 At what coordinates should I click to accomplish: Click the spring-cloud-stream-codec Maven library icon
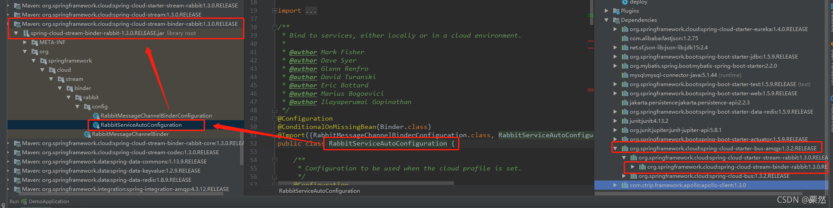[x=18, y=153]
